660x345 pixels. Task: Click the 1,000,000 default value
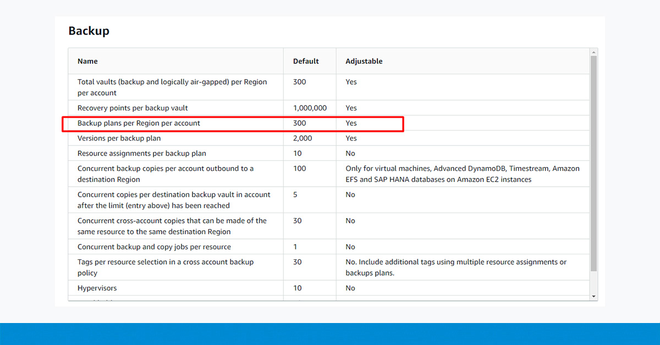click(x=309, y=108)
